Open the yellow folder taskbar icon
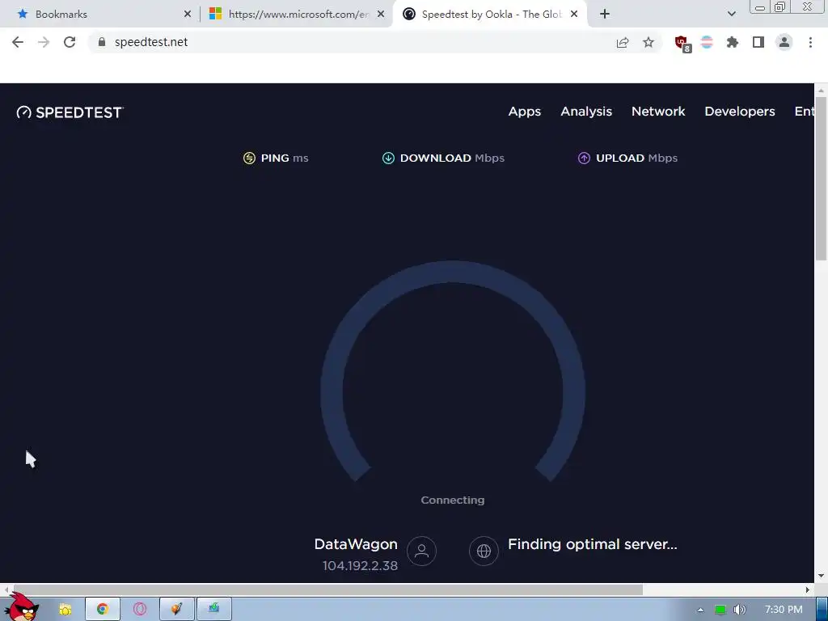The image size is (828, 621). click(x=65, y=610)
